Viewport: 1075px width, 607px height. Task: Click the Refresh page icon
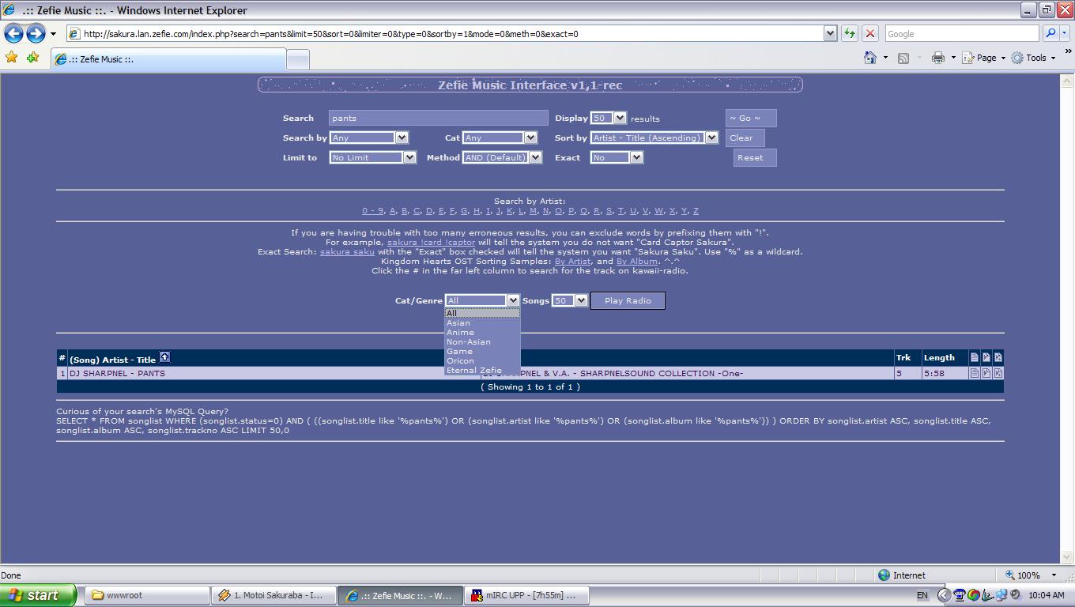849,33
